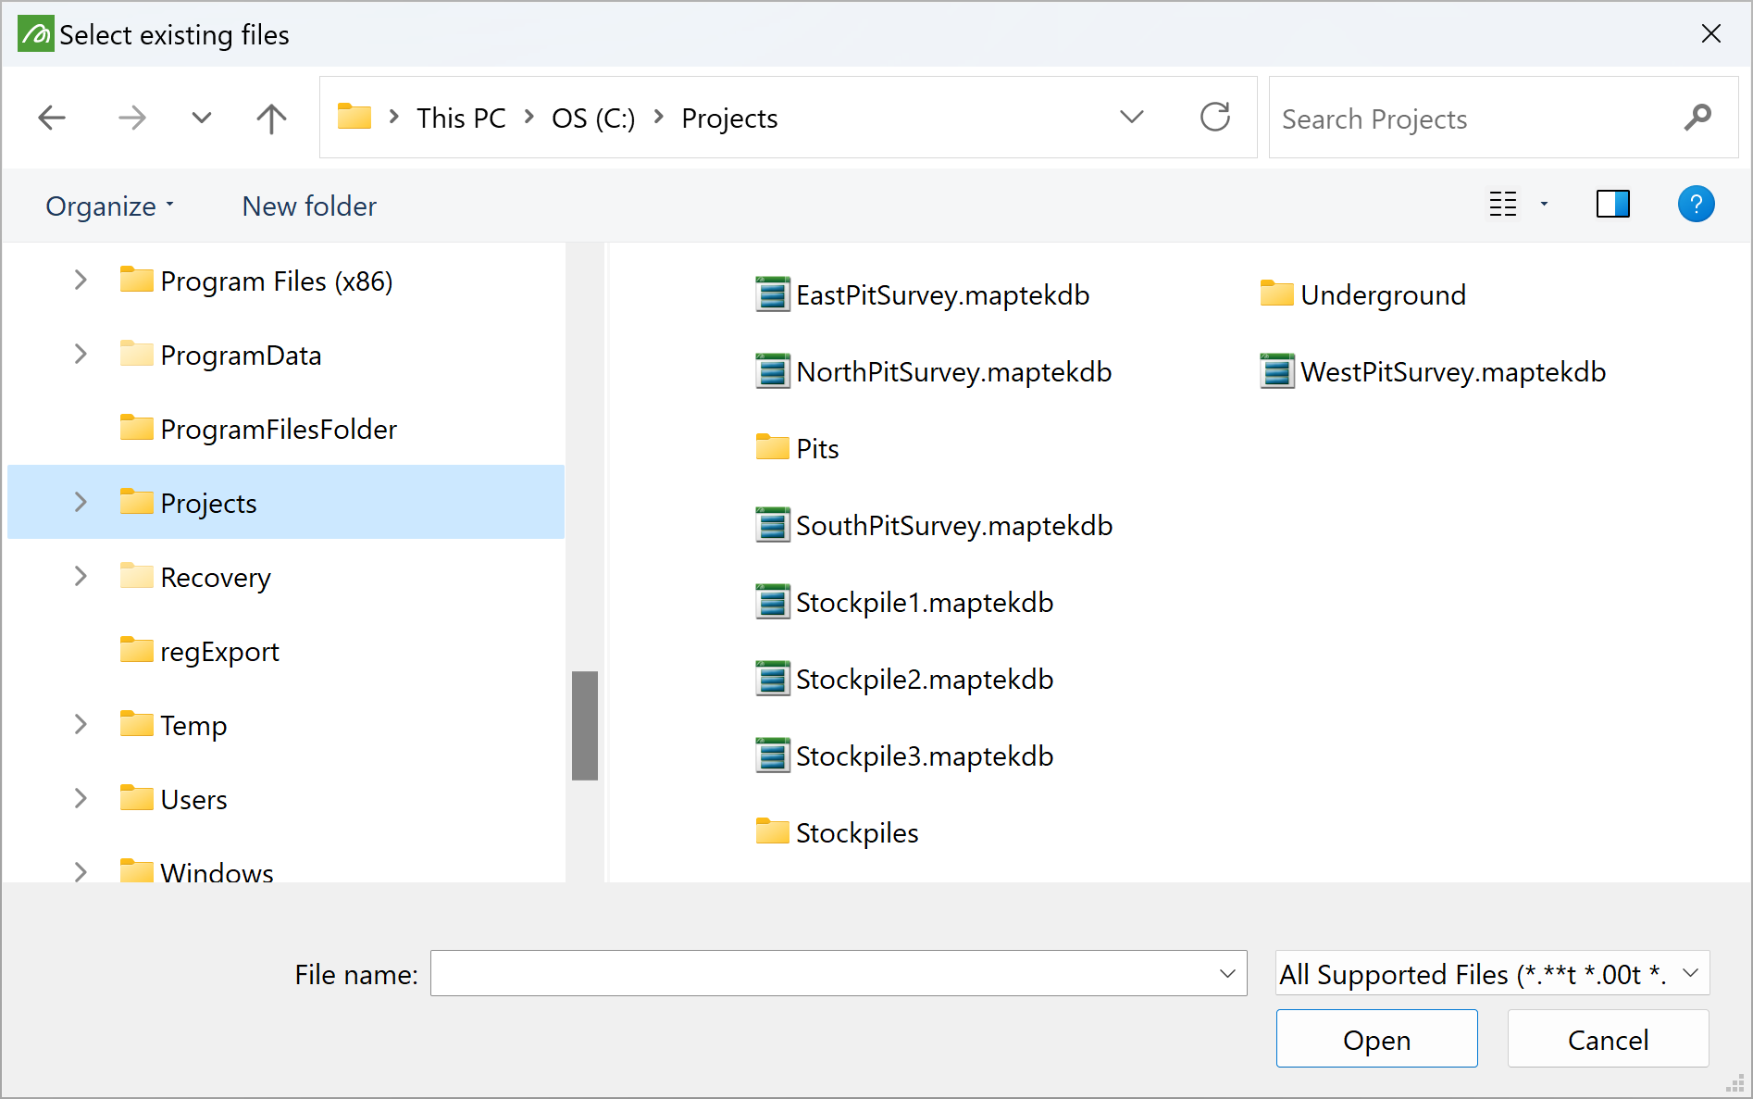Click New folder in the toolbar
The height and width of the screenshot is (1099, 1753).
tap(309, 206)
